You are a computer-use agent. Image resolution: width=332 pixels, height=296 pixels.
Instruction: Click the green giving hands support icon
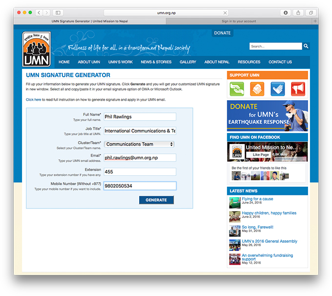(237, 89)
